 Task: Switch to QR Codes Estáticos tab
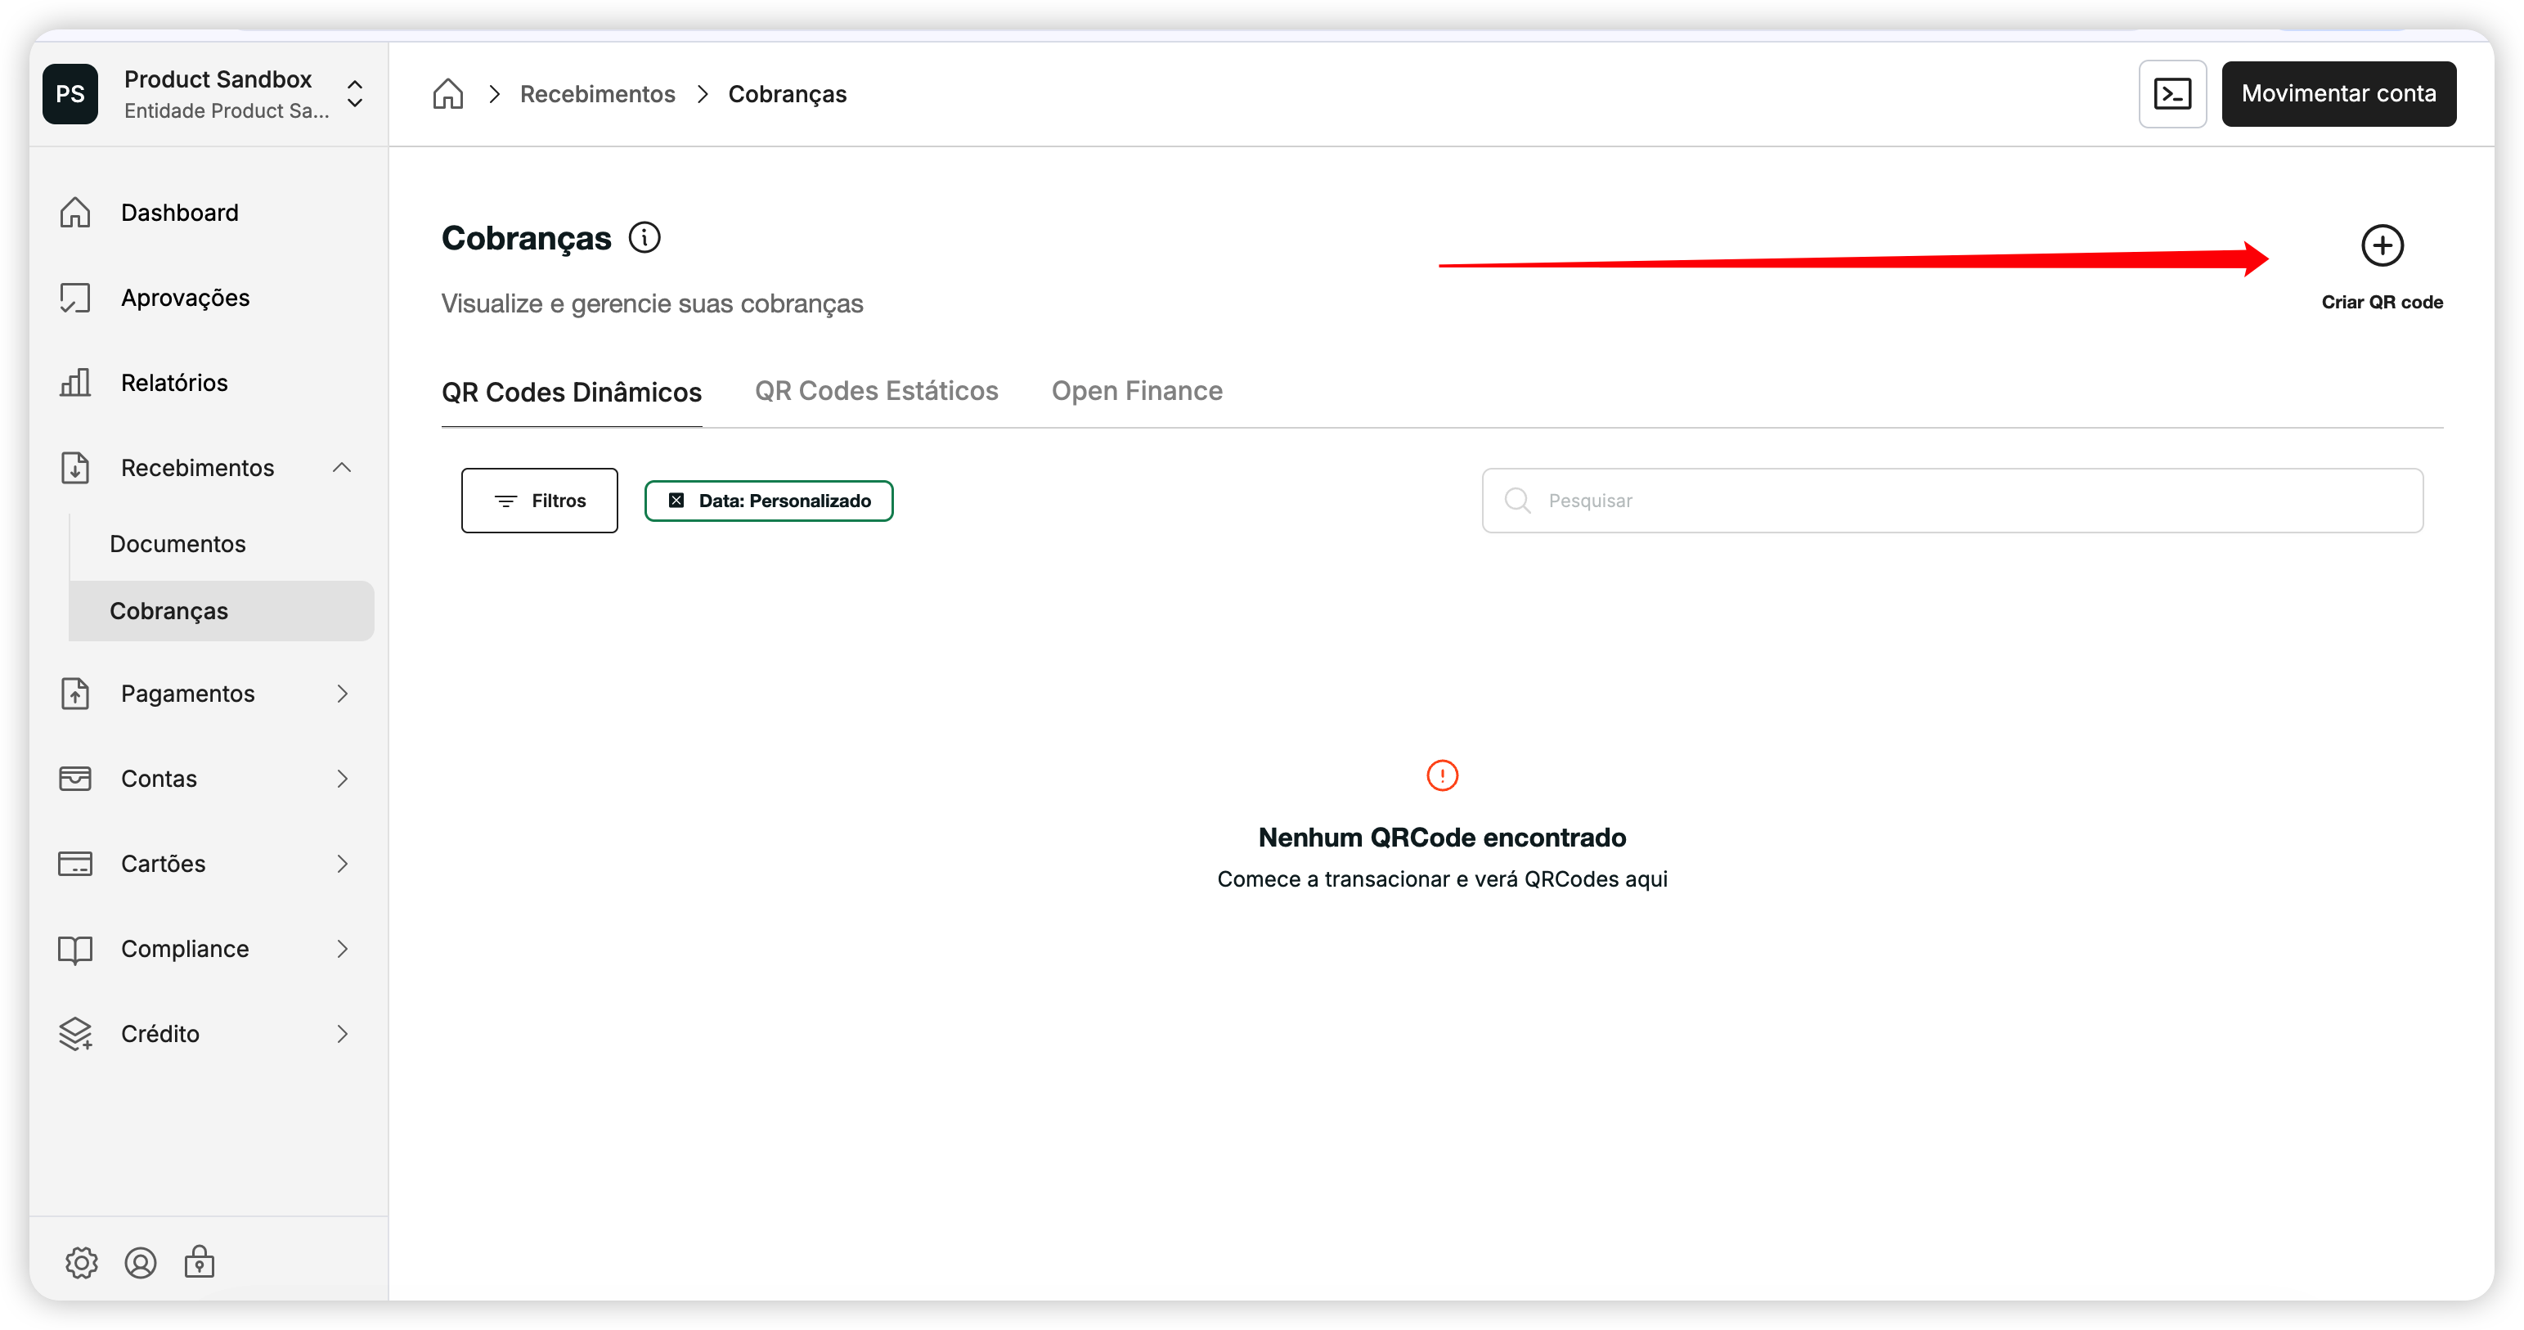(x=876, y=391)
